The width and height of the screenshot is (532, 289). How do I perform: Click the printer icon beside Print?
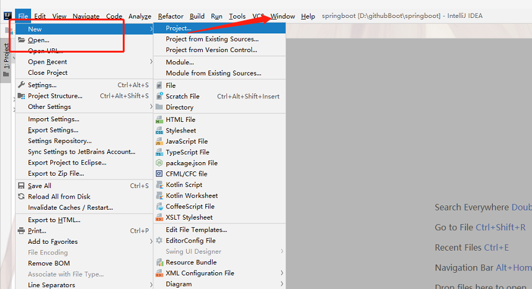pos(21,231)
